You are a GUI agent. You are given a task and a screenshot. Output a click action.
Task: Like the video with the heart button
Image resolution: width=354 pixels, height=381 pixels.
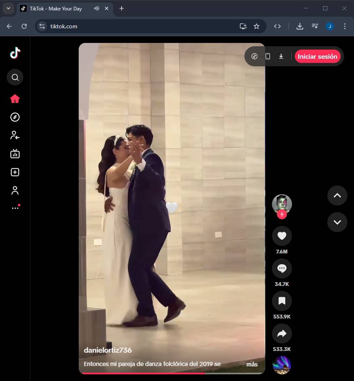coord(282,236)
